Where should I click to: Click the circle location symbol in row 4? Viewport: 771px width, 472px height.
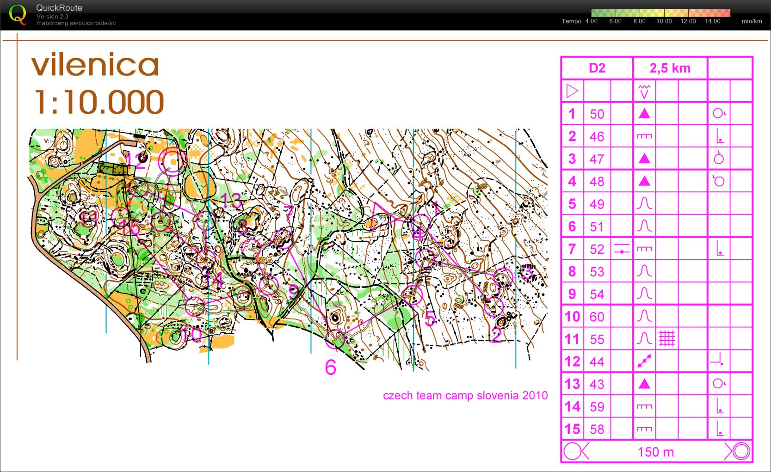[x=718, y=181]
